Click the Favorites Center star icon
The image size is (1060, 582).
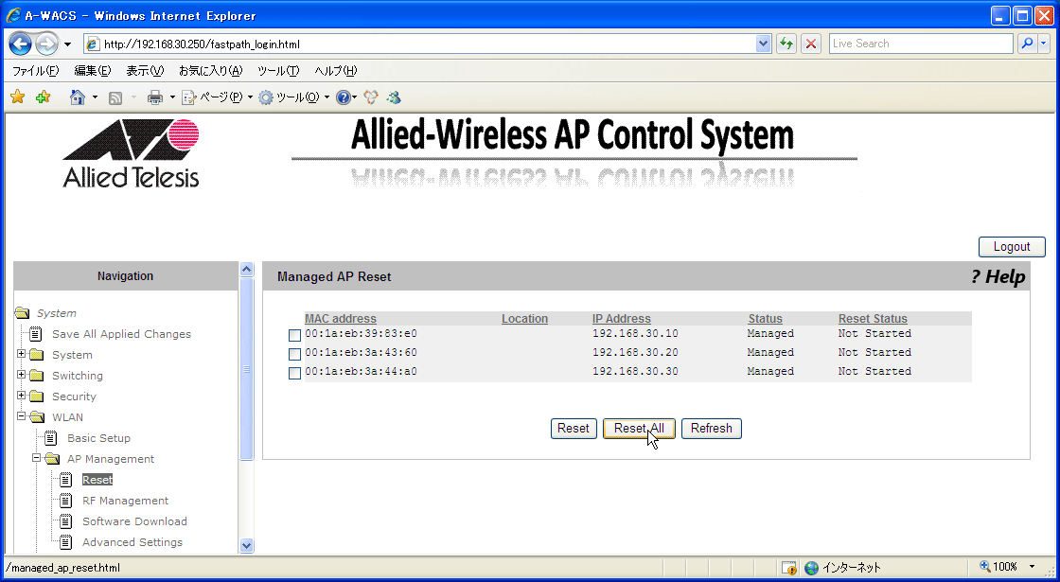tap(18, 97)
